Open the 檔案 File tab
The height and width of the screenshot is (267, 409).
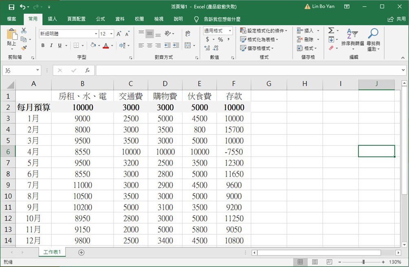click(x=11, y=19)
